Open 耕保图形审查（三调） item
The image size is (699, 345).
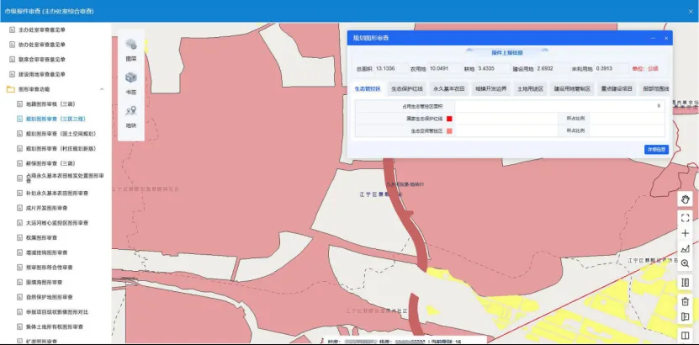click(x=50, y=163)
